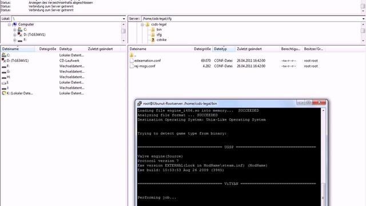Select the F: drive icon in local tree

[x=20, y=40]
